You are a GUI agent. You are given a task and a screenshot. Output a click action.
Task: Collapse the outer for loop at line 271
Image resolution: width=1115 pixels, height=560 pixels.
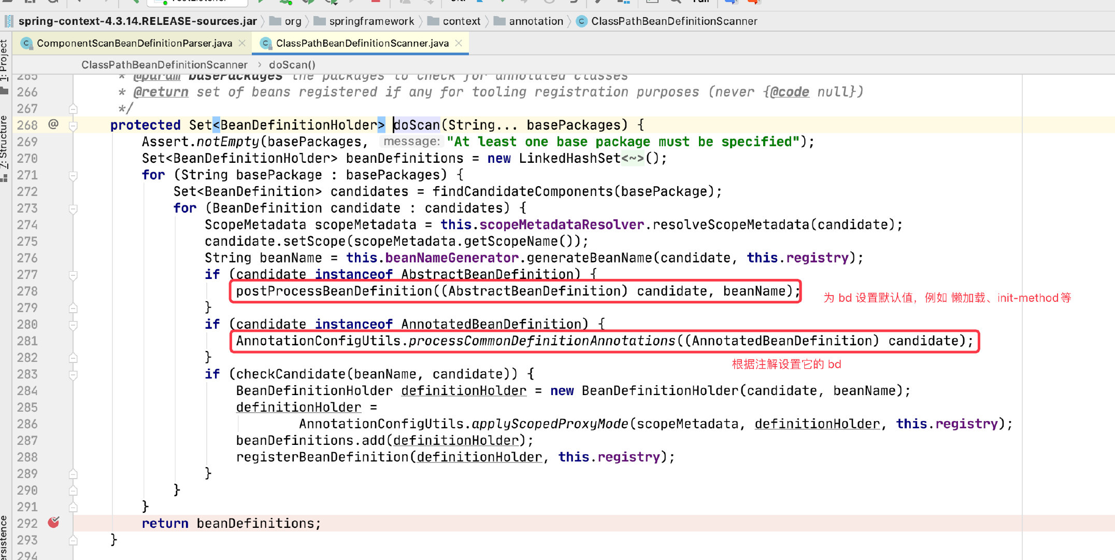pos(73,175)
